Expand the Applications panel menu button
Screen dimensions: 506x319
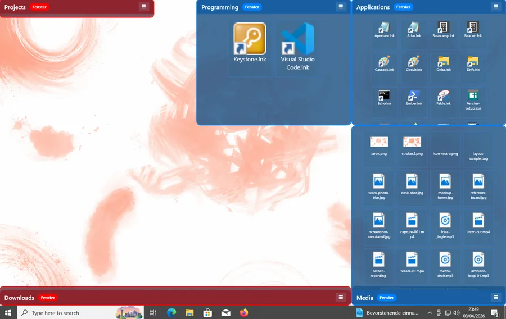(x=495, y=7)
